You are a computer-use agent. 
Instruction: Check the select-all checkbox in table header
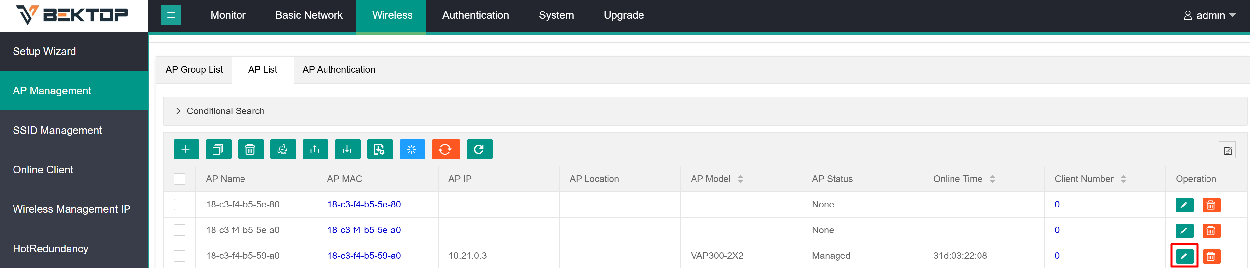click(180, 179)
